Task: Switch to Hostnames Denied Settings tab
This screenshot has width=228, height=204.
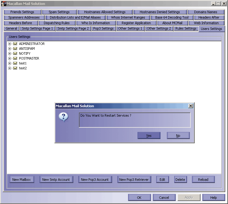Action: coord(160,12)
